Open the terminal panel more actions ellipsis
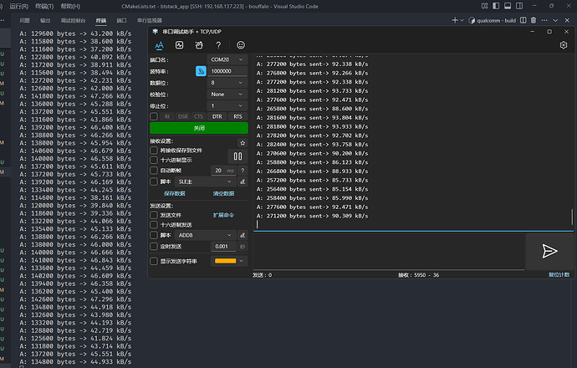 point(544,20)
